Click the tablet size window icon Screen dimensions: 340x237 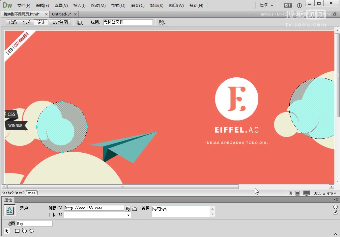pyautogui.click(x=297, y=193)
